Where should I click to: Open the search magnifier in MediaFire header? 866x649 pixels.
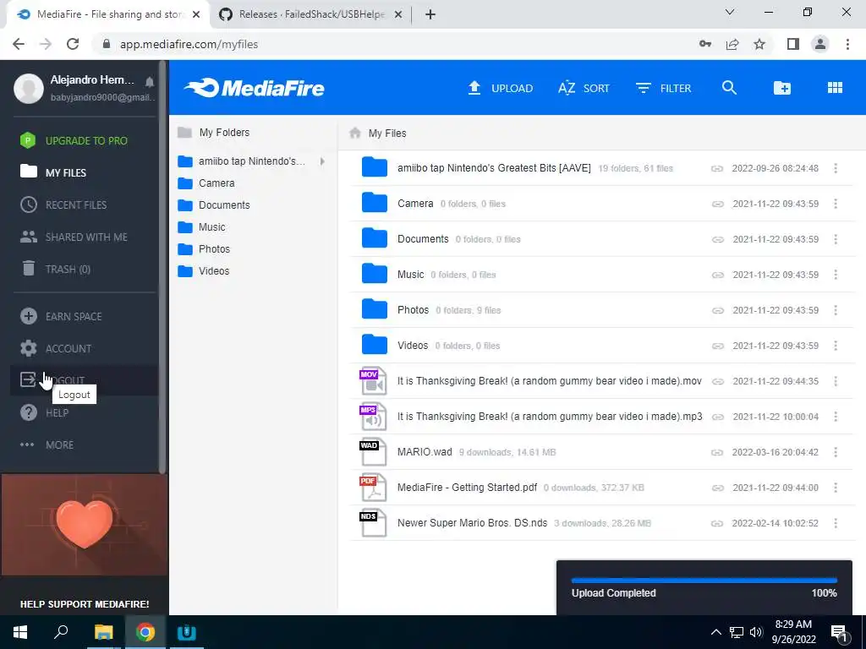click(729, 88)
